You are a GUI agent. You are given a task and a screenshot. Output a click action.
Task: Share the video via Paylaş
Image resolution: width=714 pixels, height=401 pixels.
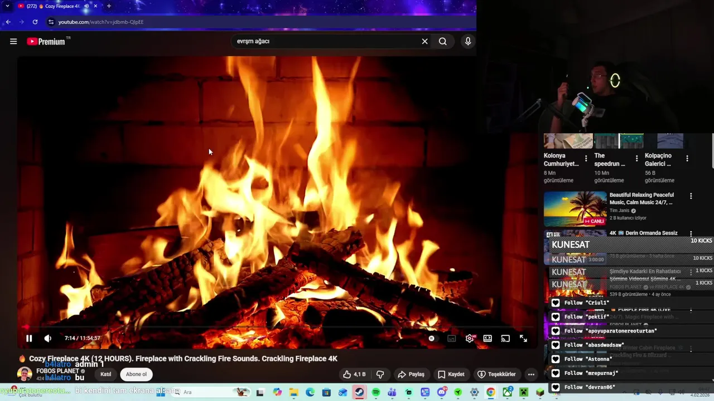[x=411, y=374]
